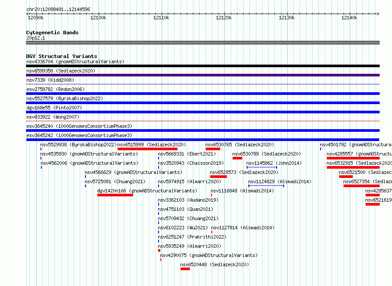Viewport: 392px width, 286px height.
Task: Click the red bar under dgv1420n166
Action: coord(115,195)
